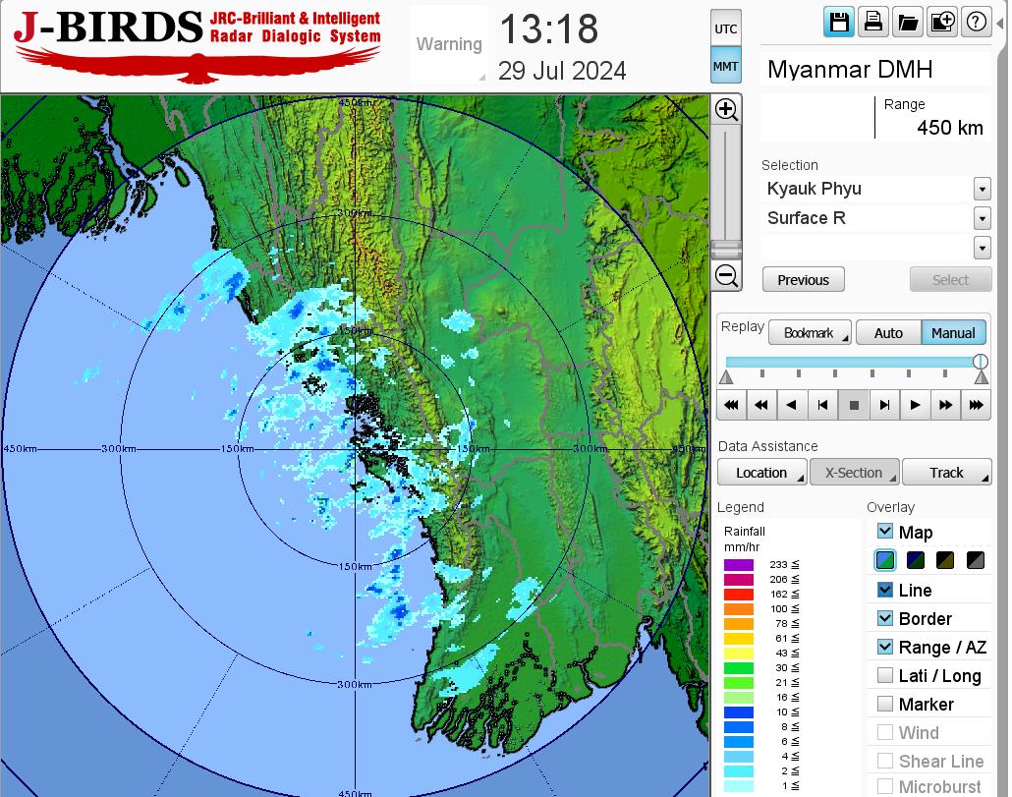The width and height of the screenshot is (1012, 797).
Task: Open the folder icon in the top toolbar
Action: click(907, 23)
